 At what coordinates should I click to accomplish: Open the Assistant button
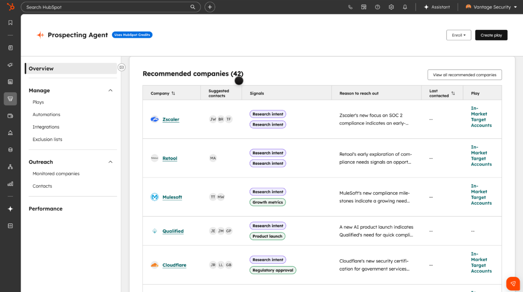pyautogui.click(x=437, y=7)
